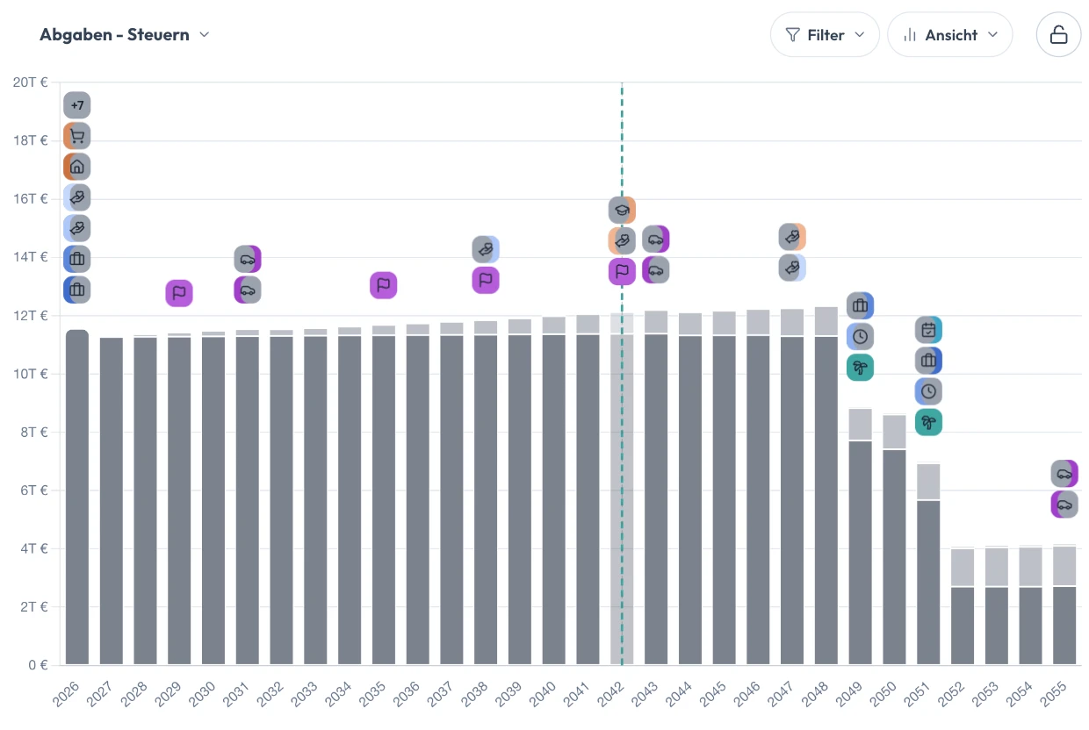Click the upper briefcase icon above 2026
Screen dimensions: 1089x730
[x=77, y=259]
